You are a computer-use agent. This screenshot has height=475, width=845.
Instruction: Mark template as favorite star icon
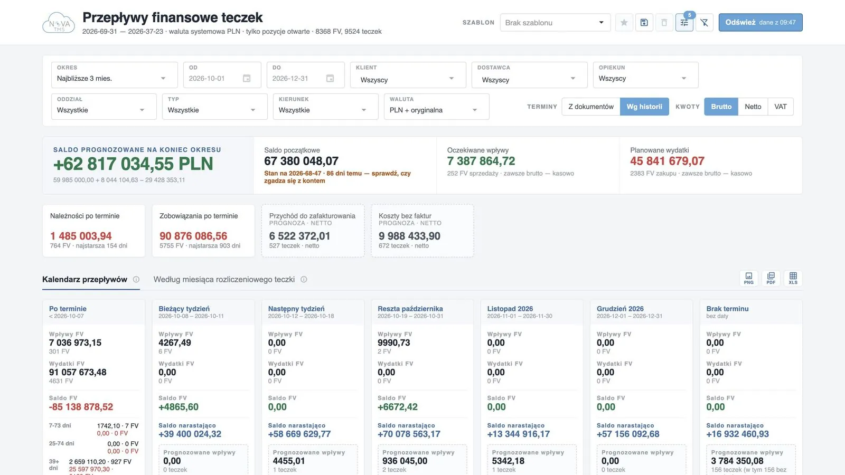tap(624, 23)
